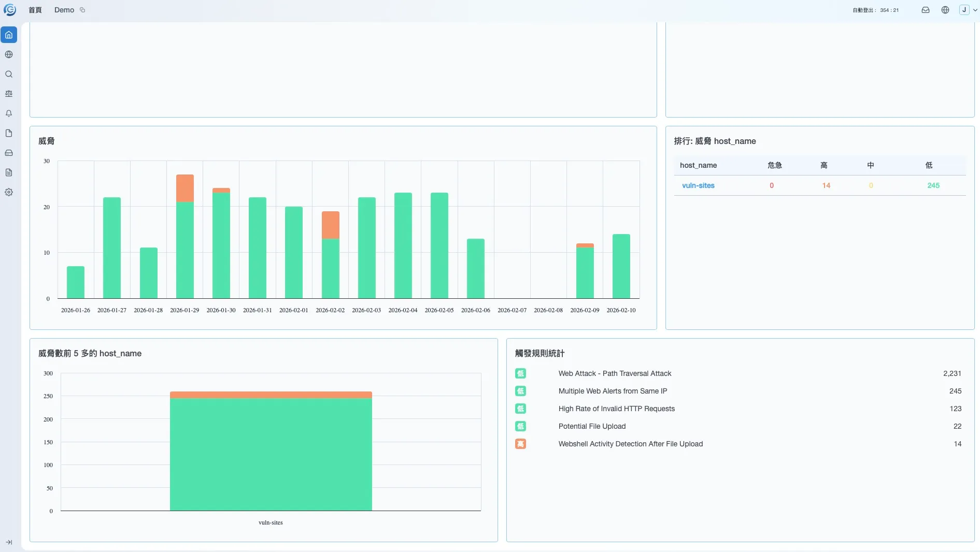
Task: Select Webshell Activity Detection After File Upload
Action: 631,444
